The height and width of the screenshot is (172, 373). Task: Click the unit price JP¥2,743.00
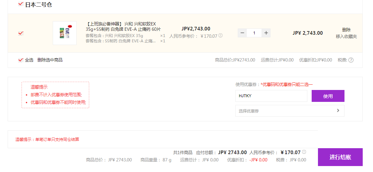point(196,29)
